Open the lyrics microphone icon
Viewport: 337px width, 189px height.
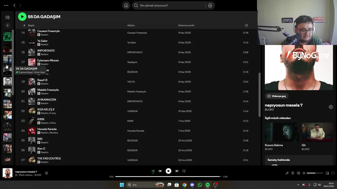click(287, 173)
